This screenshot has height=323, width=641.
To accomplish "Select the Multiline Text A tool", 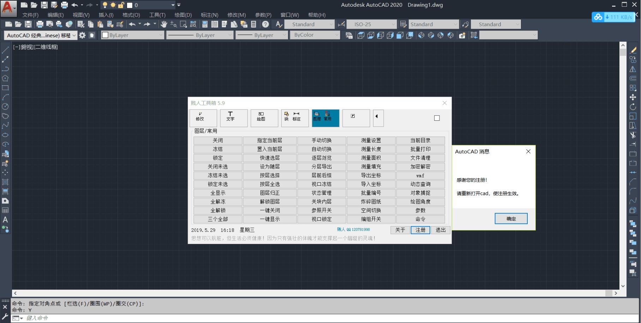I will coord(5,220).
